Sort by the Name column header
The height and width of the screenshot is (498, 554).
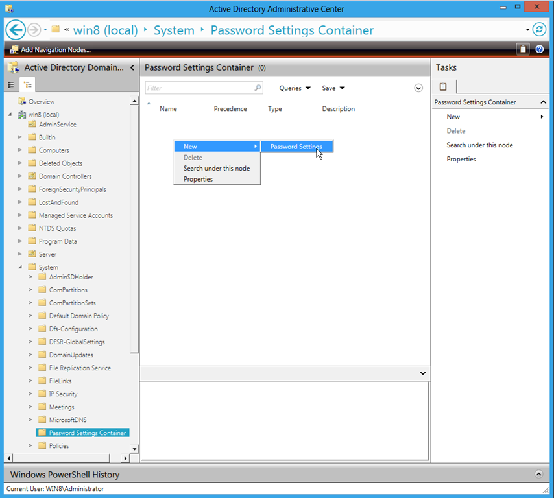tap(168, 109)
